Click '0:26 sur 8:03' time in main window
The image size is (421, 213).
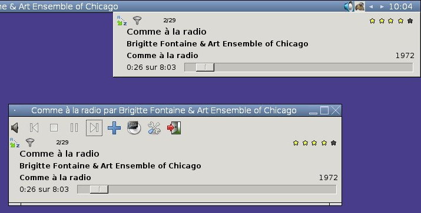tap(44, 190)
